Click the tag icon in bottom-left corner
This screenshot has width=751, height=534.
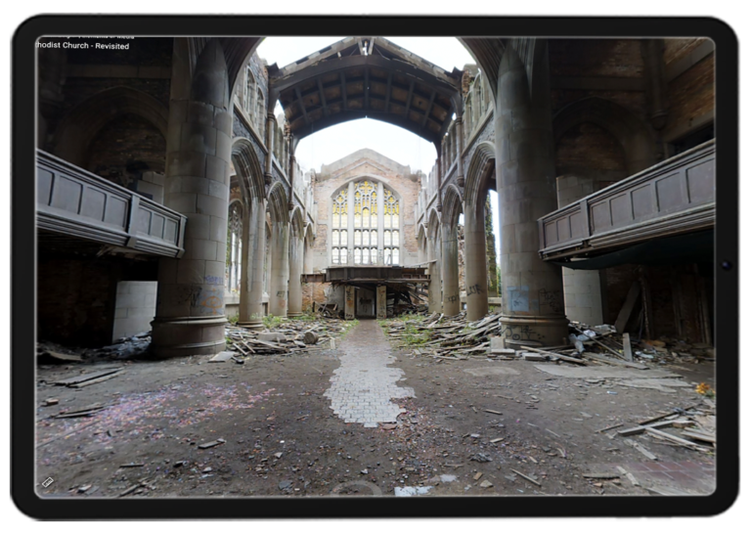pos(47,481)
